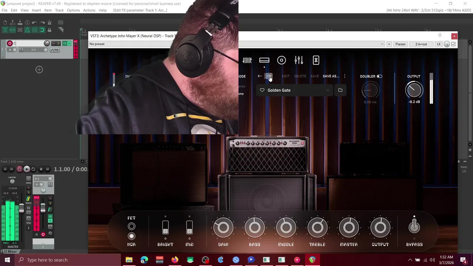Screen dimensions: 473x266
Task: Click the Undo arrow in REAPER toolbar
Action: (34, 23)
